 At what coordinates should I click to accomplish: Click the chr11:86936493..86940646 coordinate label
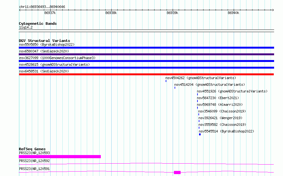42,7
